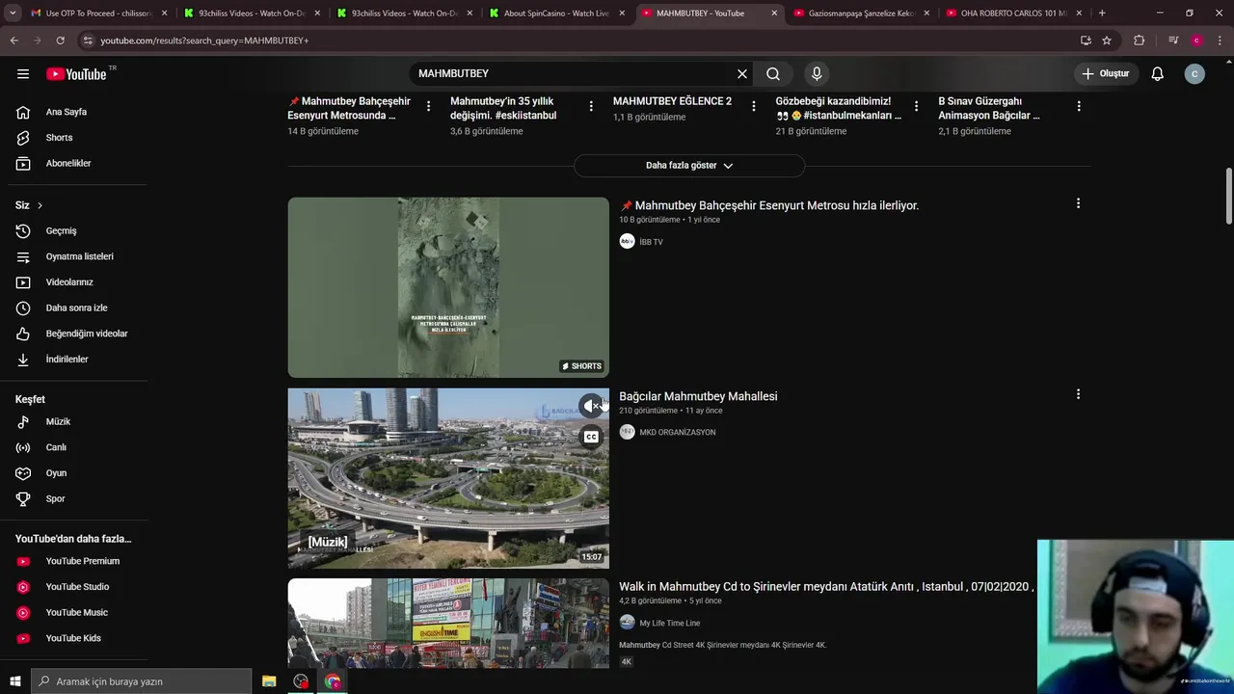Open a new browser tab
This screenshot has height=694, width=1234.
(x=1102, y=13)
